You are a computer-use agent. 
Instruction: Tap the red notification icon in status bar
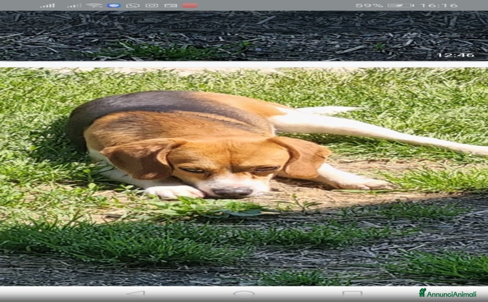pyautogui.click(x=190, y=5)
